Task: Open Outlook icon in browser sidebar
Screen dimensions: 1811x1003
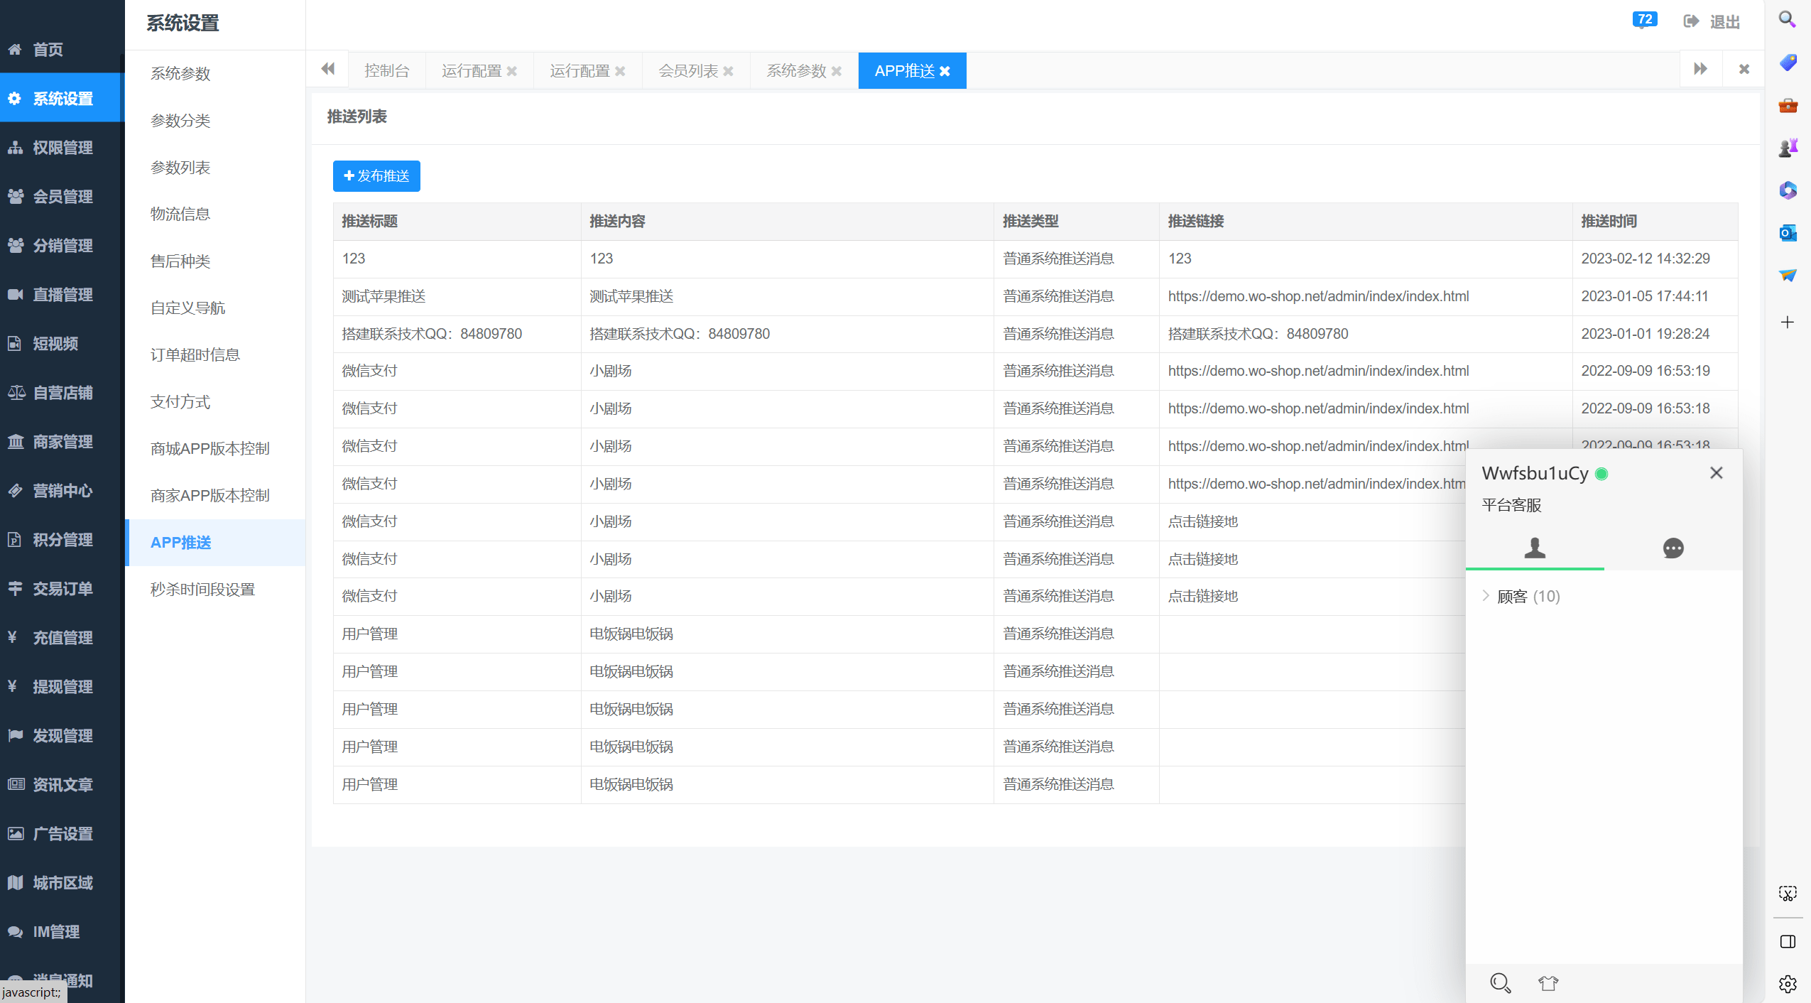Action: (1788, 233)
